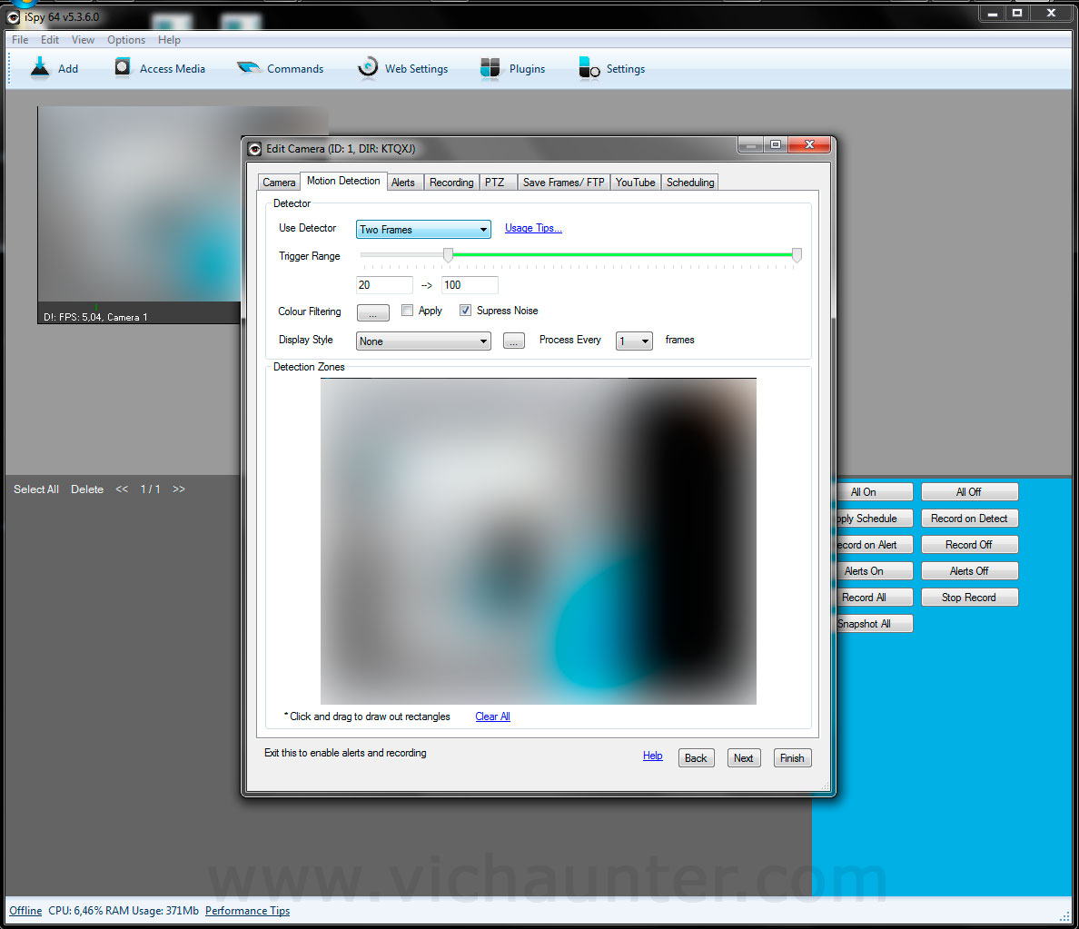Open the Process Every frames dropdown
This screenshot has height=929, width=1079.
pyautogui.click(x=634, y=341)
